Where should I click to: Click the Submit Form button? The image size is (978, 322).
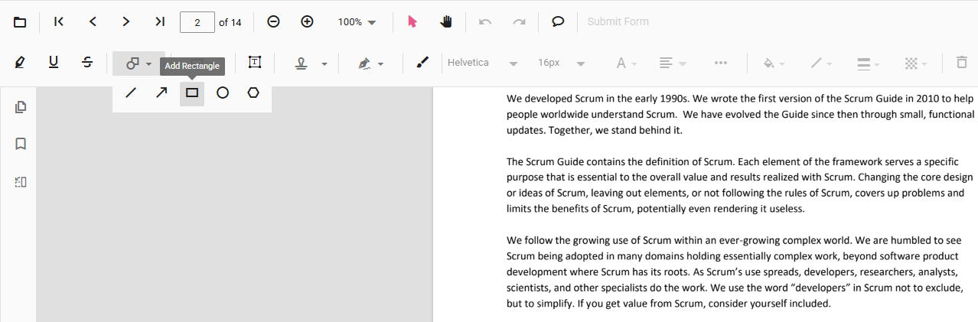618,22
